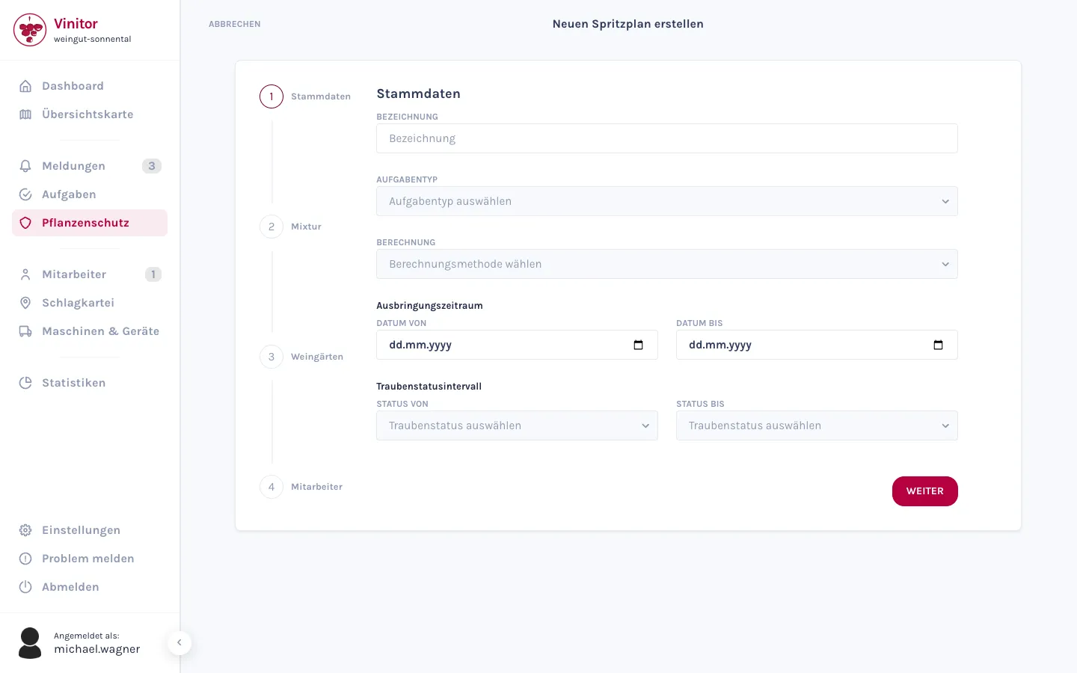Click the Datum bis date field
This screenshot has height=673, width=1077.
point(817,345)
